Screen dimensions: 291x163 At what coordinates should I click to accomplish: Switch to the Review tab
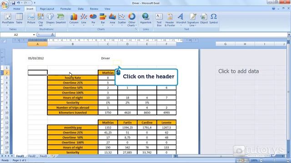94,9
